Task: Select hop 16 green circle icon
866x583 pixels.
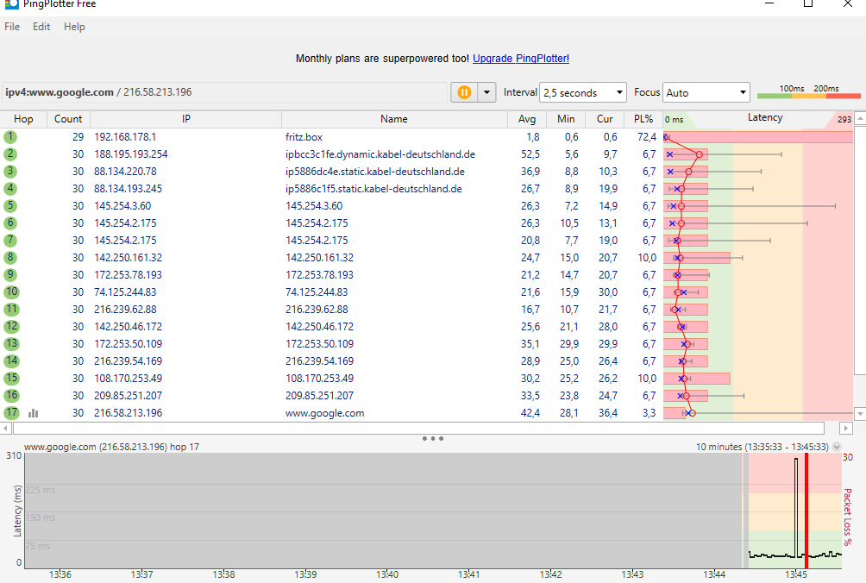Action: [11, 395]
